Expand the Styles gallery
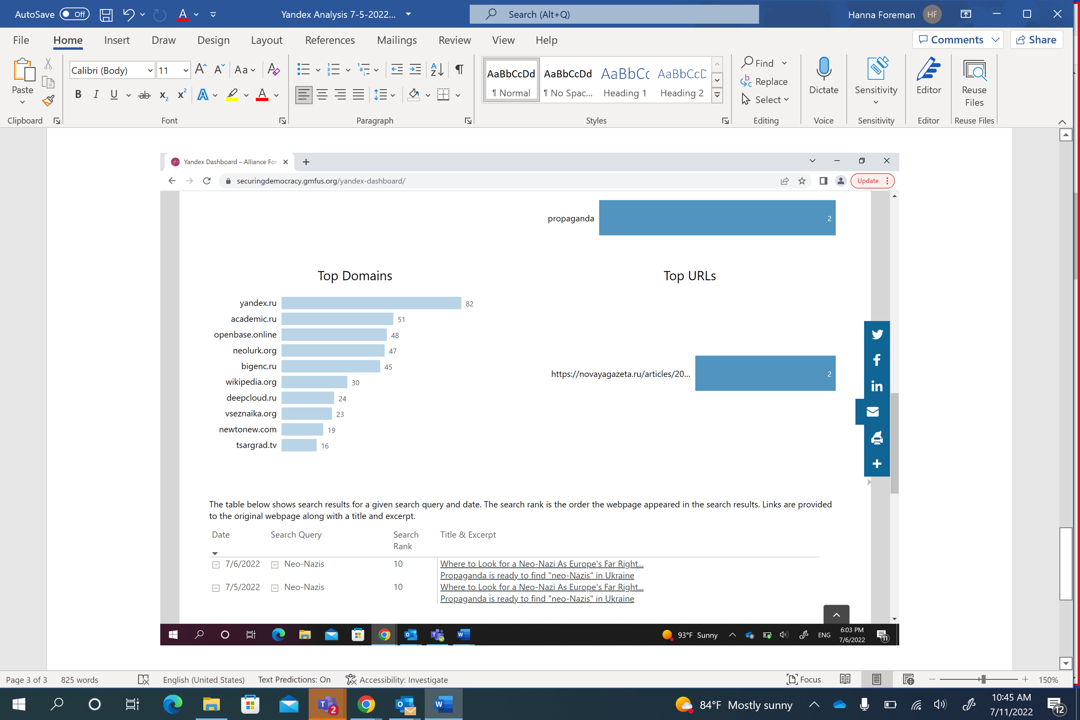Image resolution: width=1080 pixels, height=720 pixels. (x=717, y=96)
